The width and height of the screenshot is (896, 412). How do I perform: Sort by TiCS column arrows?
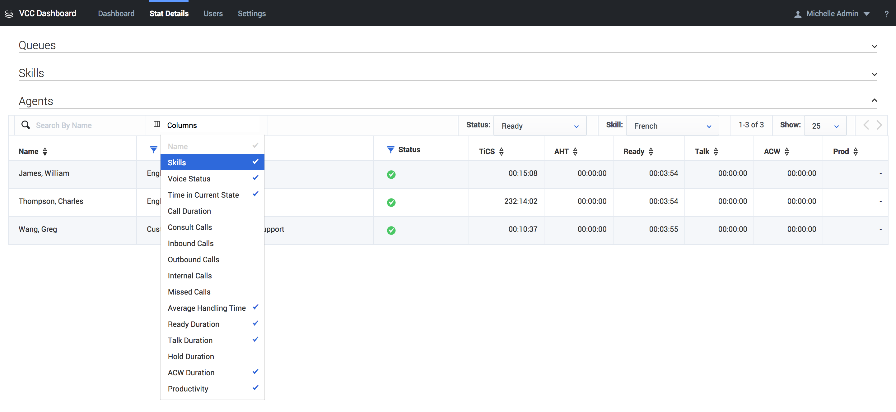501,151
